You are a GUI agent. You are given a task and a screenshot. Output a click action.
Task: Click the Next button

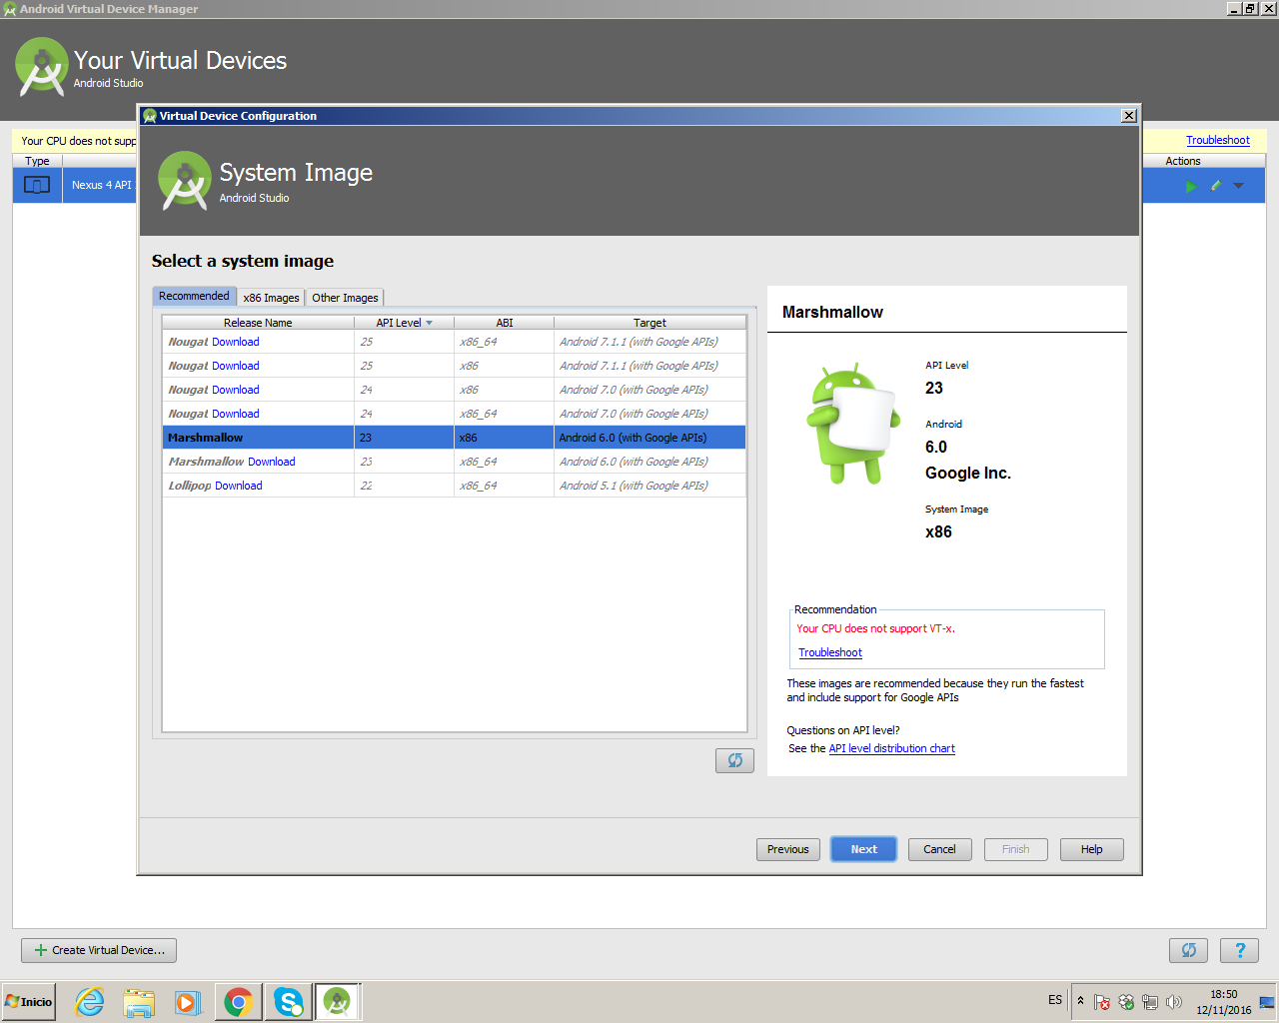(x=863, y=849)
